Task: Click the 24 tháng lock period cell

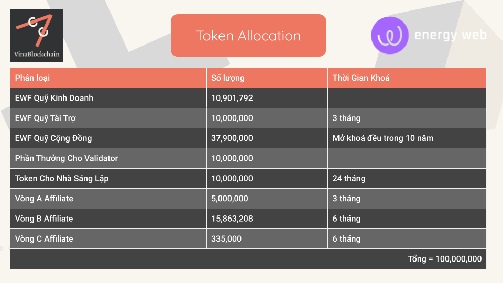Action: point(407,179)
